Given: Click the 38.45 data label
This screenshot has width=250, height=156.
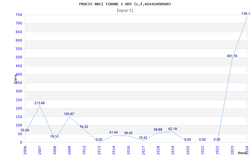Looking at the screenshot, I should (128, 133).
